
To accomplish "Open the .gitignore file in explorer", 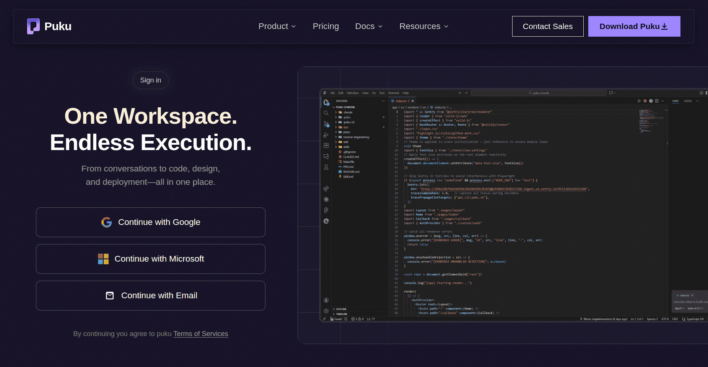I will coord(347,152).
